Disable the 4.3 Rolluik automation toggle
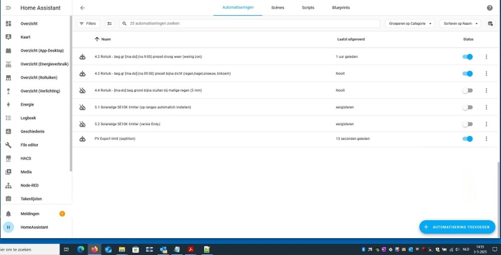Screen dimensions: 501x255 coord(467,73)
